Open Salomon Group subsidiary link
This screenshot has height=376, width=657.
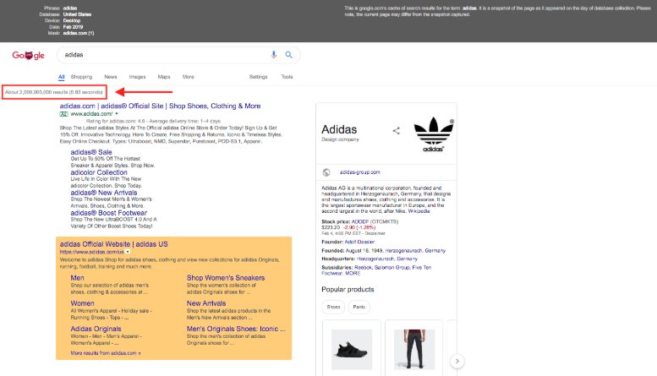point(391,267)
